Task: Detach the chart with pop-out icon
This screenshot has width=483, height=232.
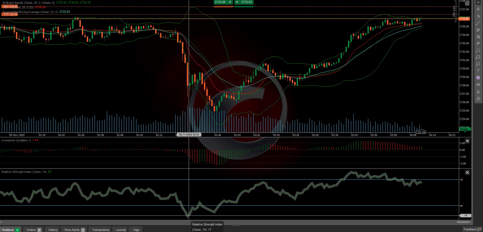Action: point(467,3)
